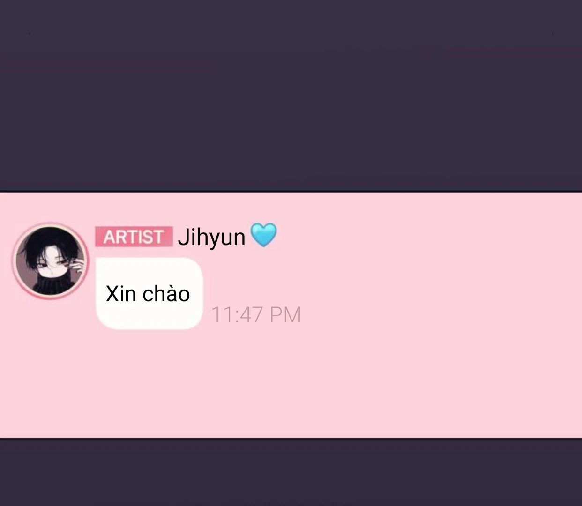Screen dimensions: 582x506
Task: Click the 11:47 PM timestamp
Action: coord(256,315)
